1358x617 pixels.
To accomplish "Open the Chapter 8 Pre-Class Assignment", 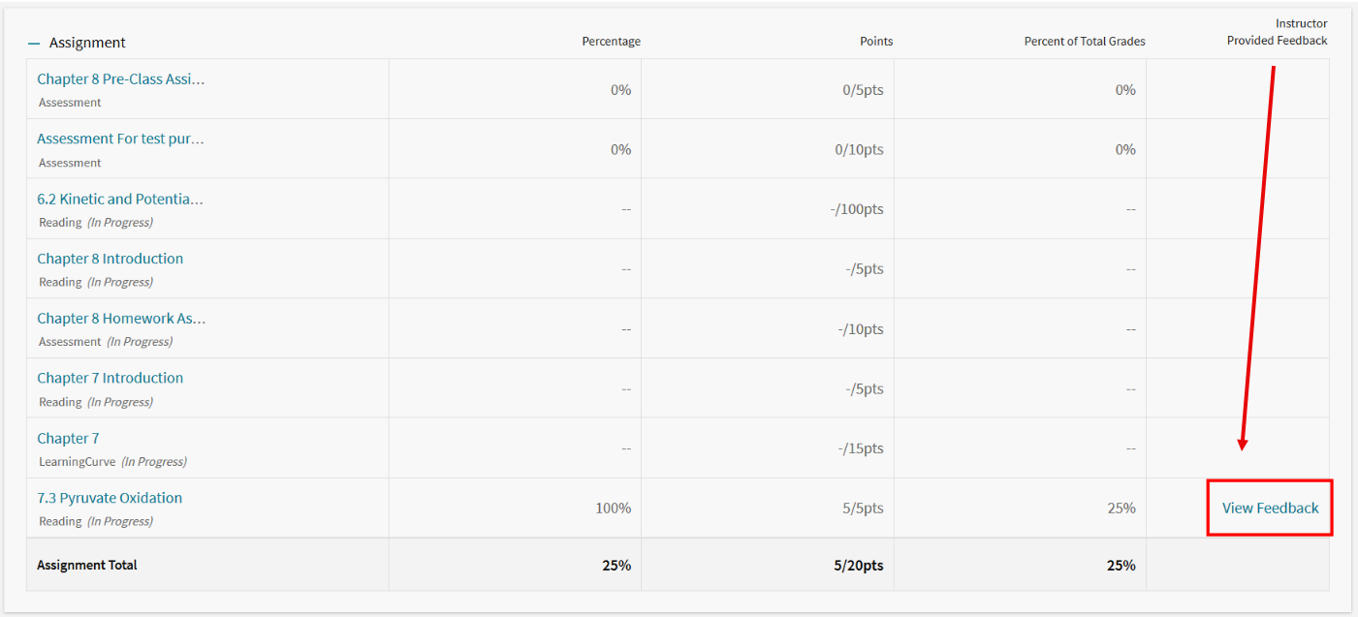I will click(120, 78).
